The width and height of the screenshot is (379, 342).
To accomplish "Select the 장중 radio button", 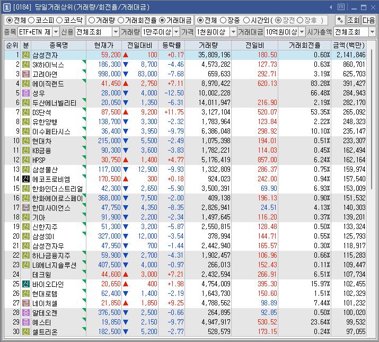I will point(223,20).
